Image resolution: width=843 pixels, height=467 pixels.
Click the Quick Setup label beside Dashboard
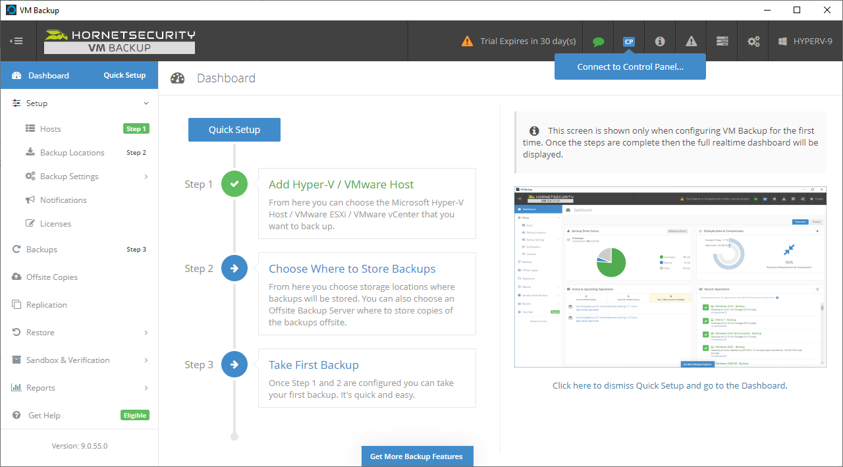tap(124, 75)
